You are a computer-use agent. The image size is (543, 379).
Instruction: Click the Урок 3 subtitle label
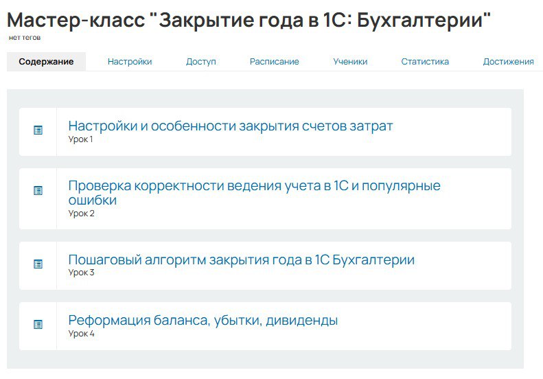pyautogui.click(x=81, y=273)
